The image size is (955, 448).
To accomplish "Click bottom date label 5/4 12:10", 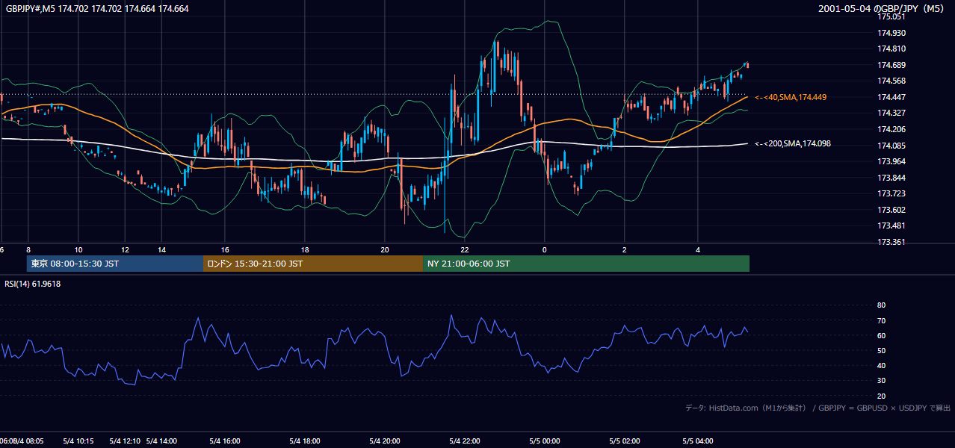I will pos(124,441).
